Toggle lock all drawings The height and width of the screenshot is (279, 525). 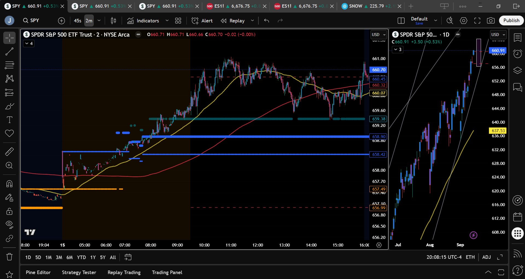[9, 211]
